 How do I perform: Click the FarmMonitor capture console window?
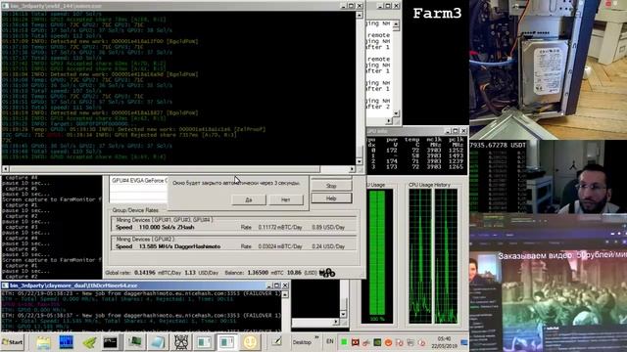[52, 227]
